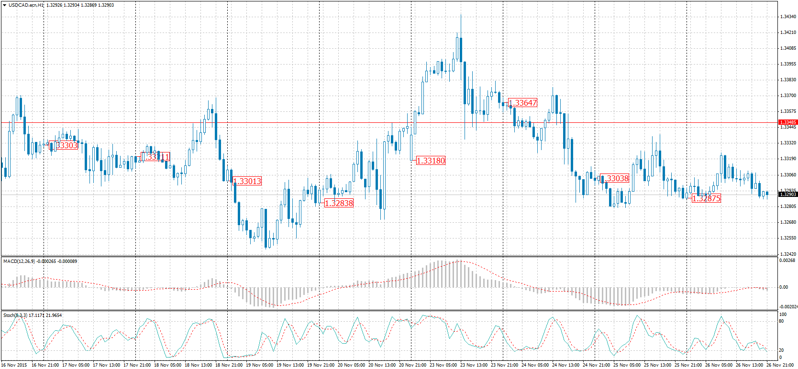Click 1.33190 on the price axis

(788, 159)
